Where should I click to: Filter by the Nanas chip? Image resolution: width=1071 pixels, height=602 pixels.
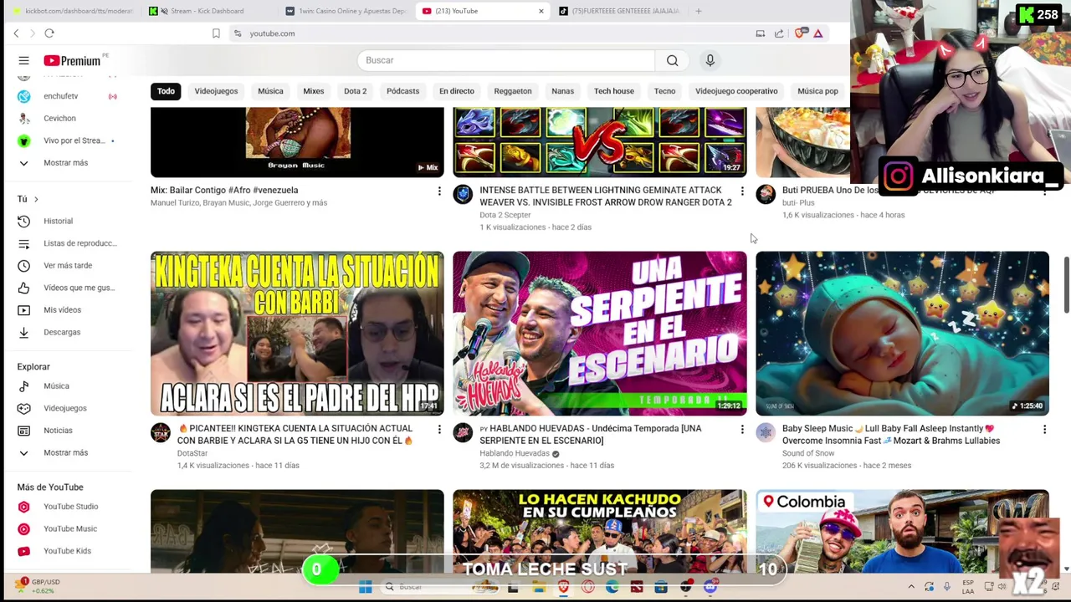tap(562, 91)
